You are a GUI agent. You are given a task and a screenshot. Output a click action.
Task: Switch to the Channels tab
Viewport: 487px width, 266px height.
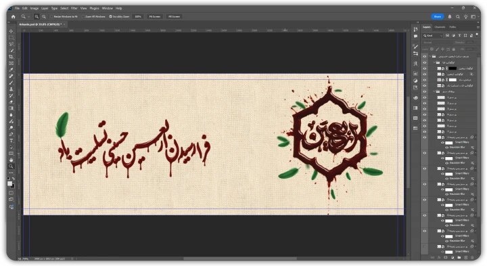tap(440, 27)
